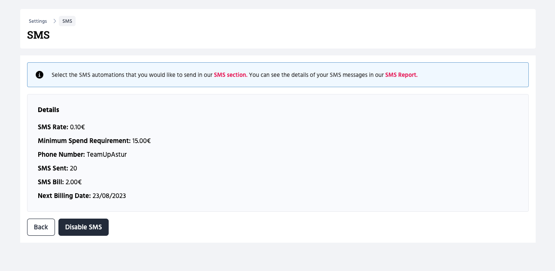Select the 15.00€ minimum spend value
This screenshot has height=271, width=555.
(x=141, y=141)
